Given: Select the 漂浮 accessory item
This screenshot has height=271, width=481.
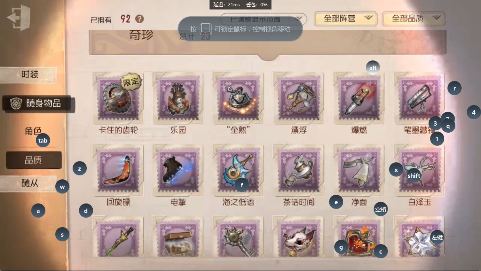Looking at the screenshot, I should [x=298, y=98].
